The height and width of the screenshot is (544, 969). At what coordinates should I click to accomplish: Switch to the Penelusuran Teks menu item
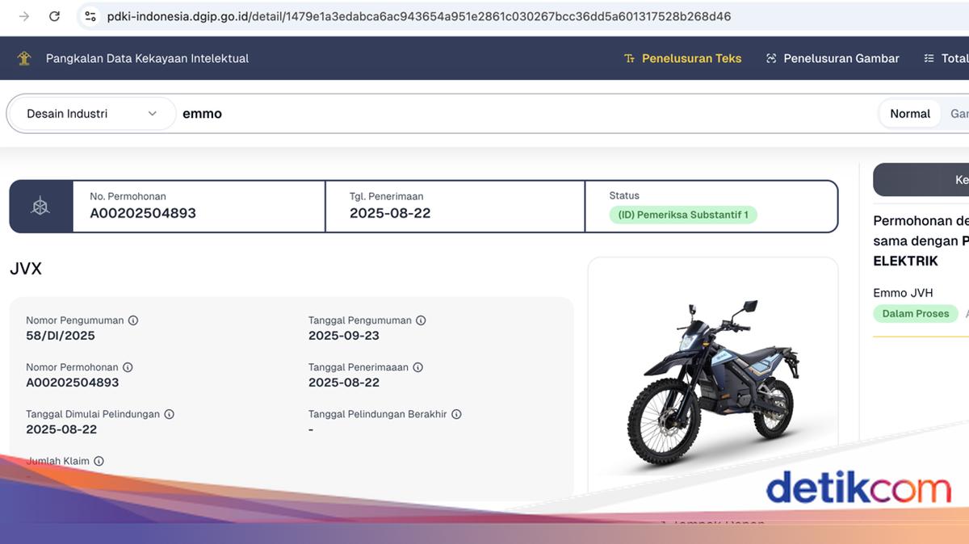pyautogui.click(x=683, y=57)
